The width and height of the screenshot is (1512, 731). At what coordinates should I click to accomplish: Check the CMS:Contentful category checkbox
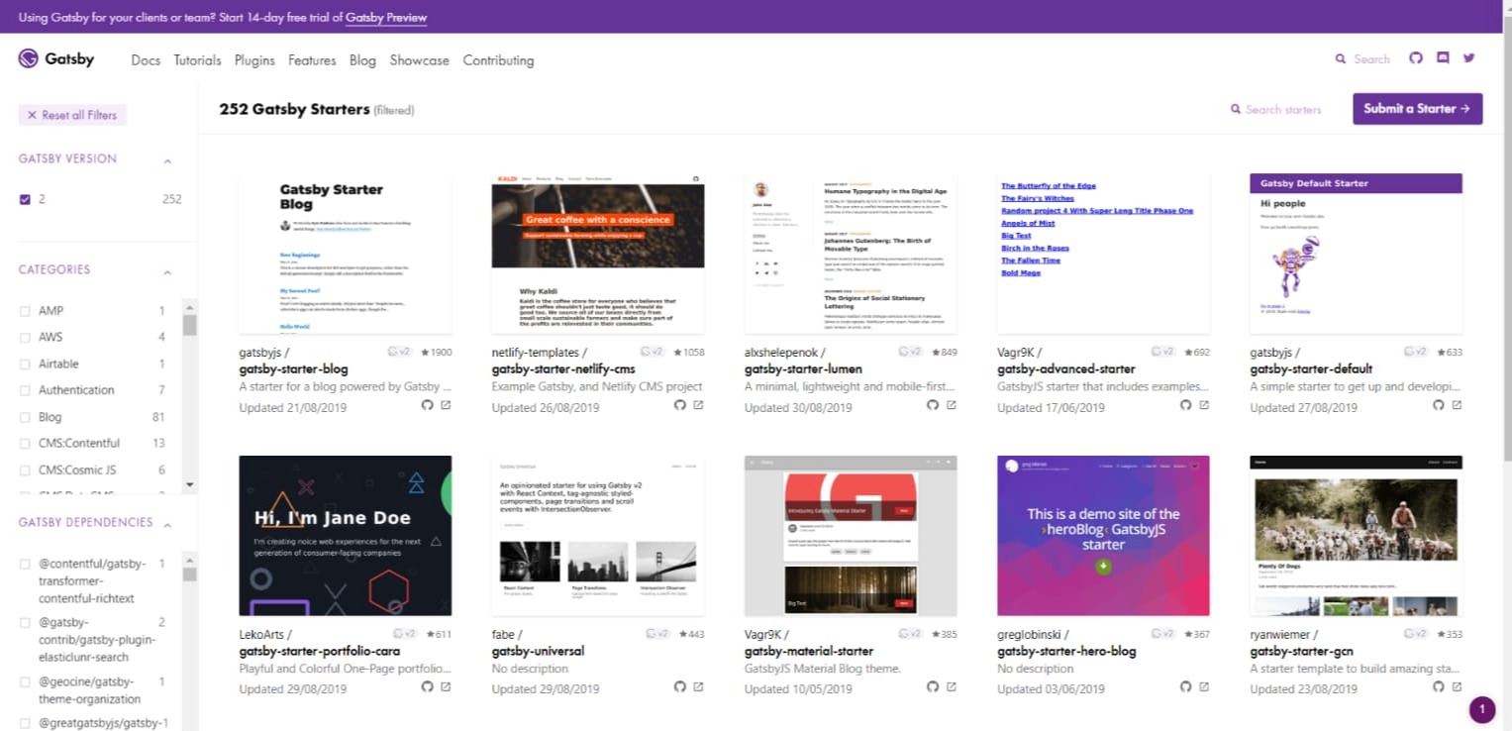[25, 444]
